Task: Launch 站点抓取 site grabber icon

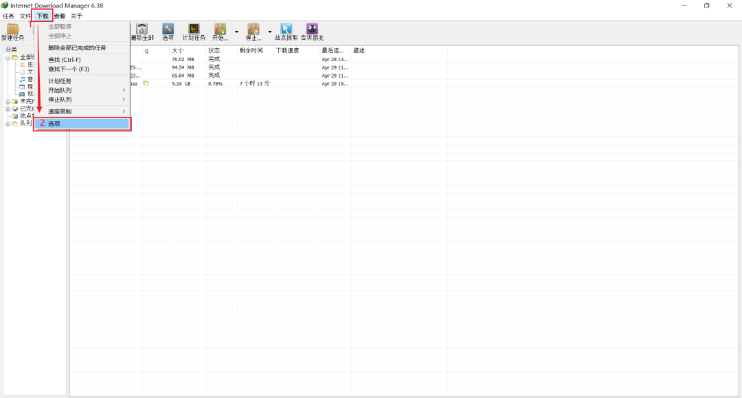Action: pyautogui.click(x=286, y=29)
